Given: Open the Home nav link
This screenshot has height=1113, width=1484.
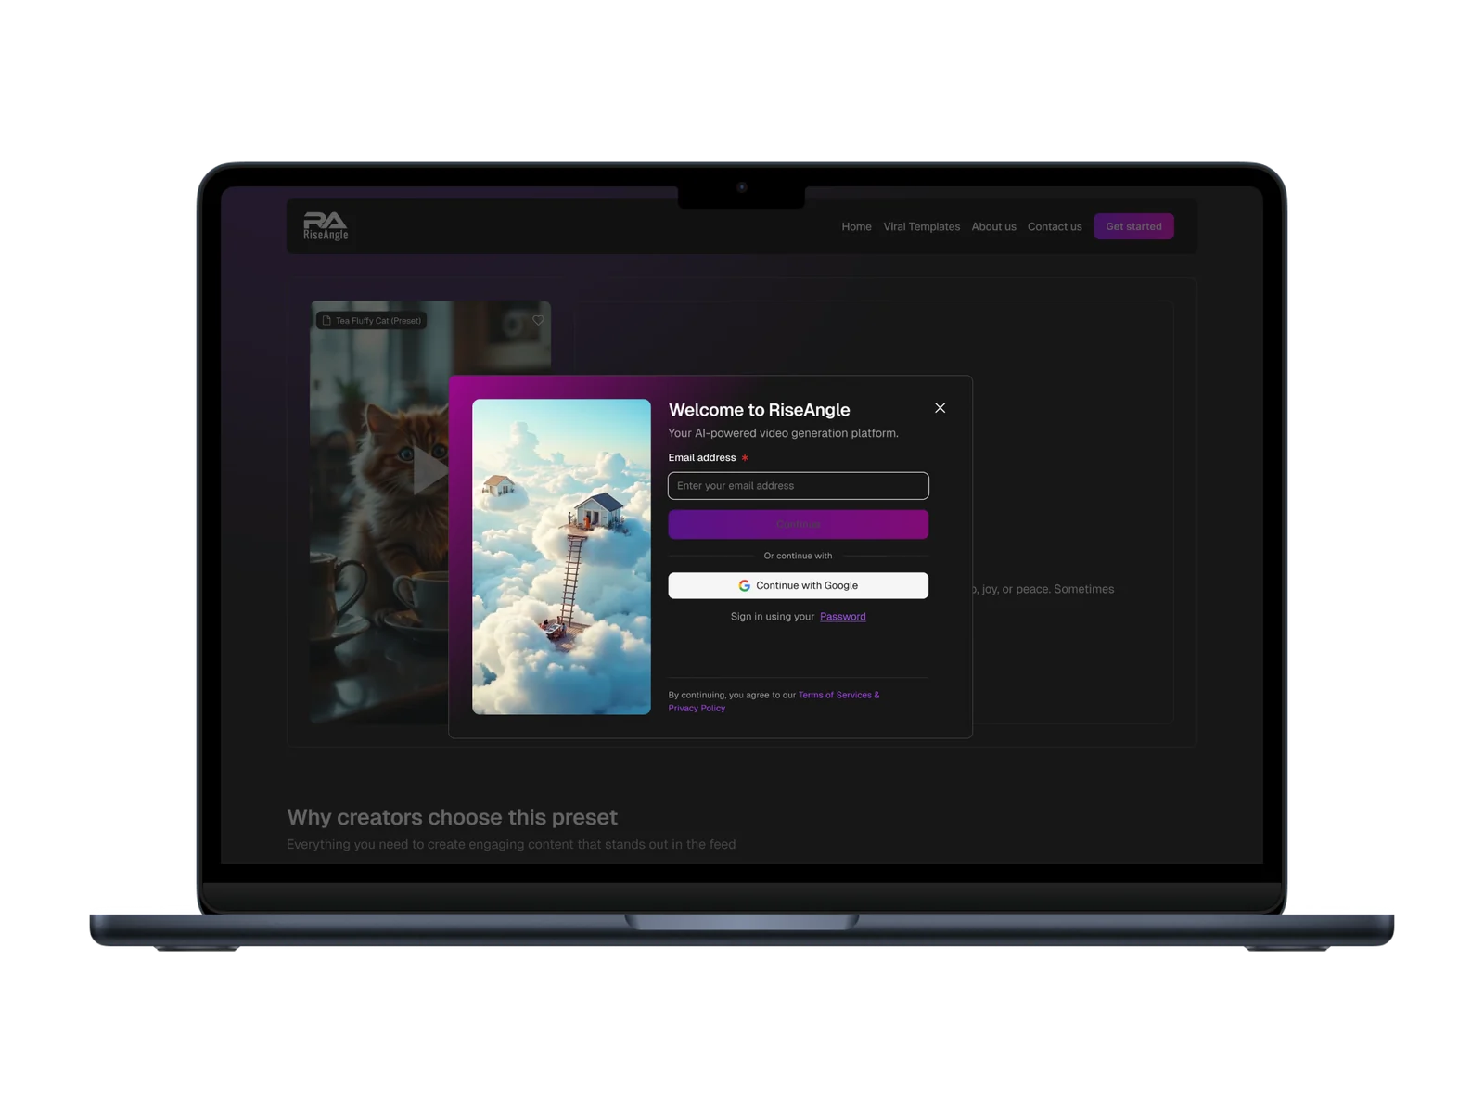Looking at the screenshot, I should click(x=856, y=226).
